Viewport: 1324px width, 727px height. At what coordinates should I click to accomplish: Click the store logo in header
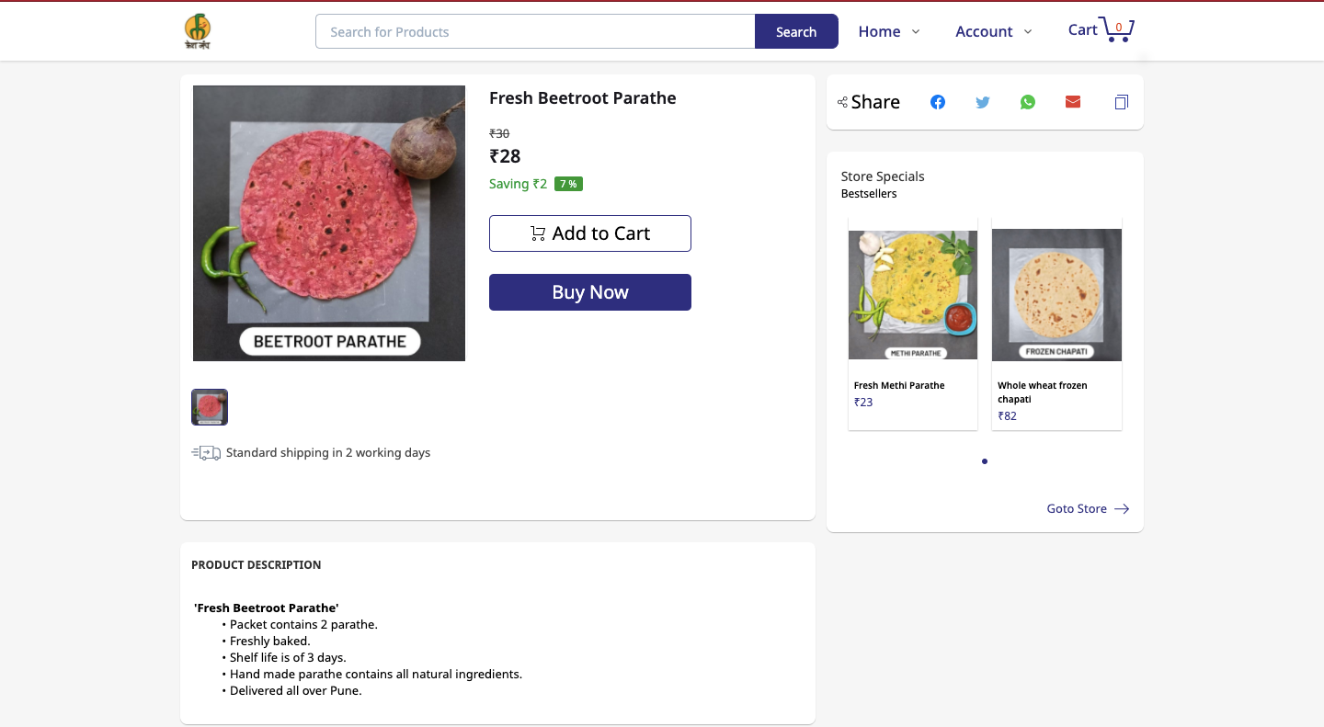(x=197, y=31)
